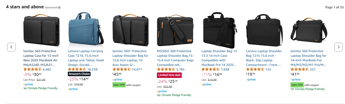Click star rating of Lenovo T215 bag
Image resolution: width=345 pixels, height=104 pixels.
click(255, 70)
